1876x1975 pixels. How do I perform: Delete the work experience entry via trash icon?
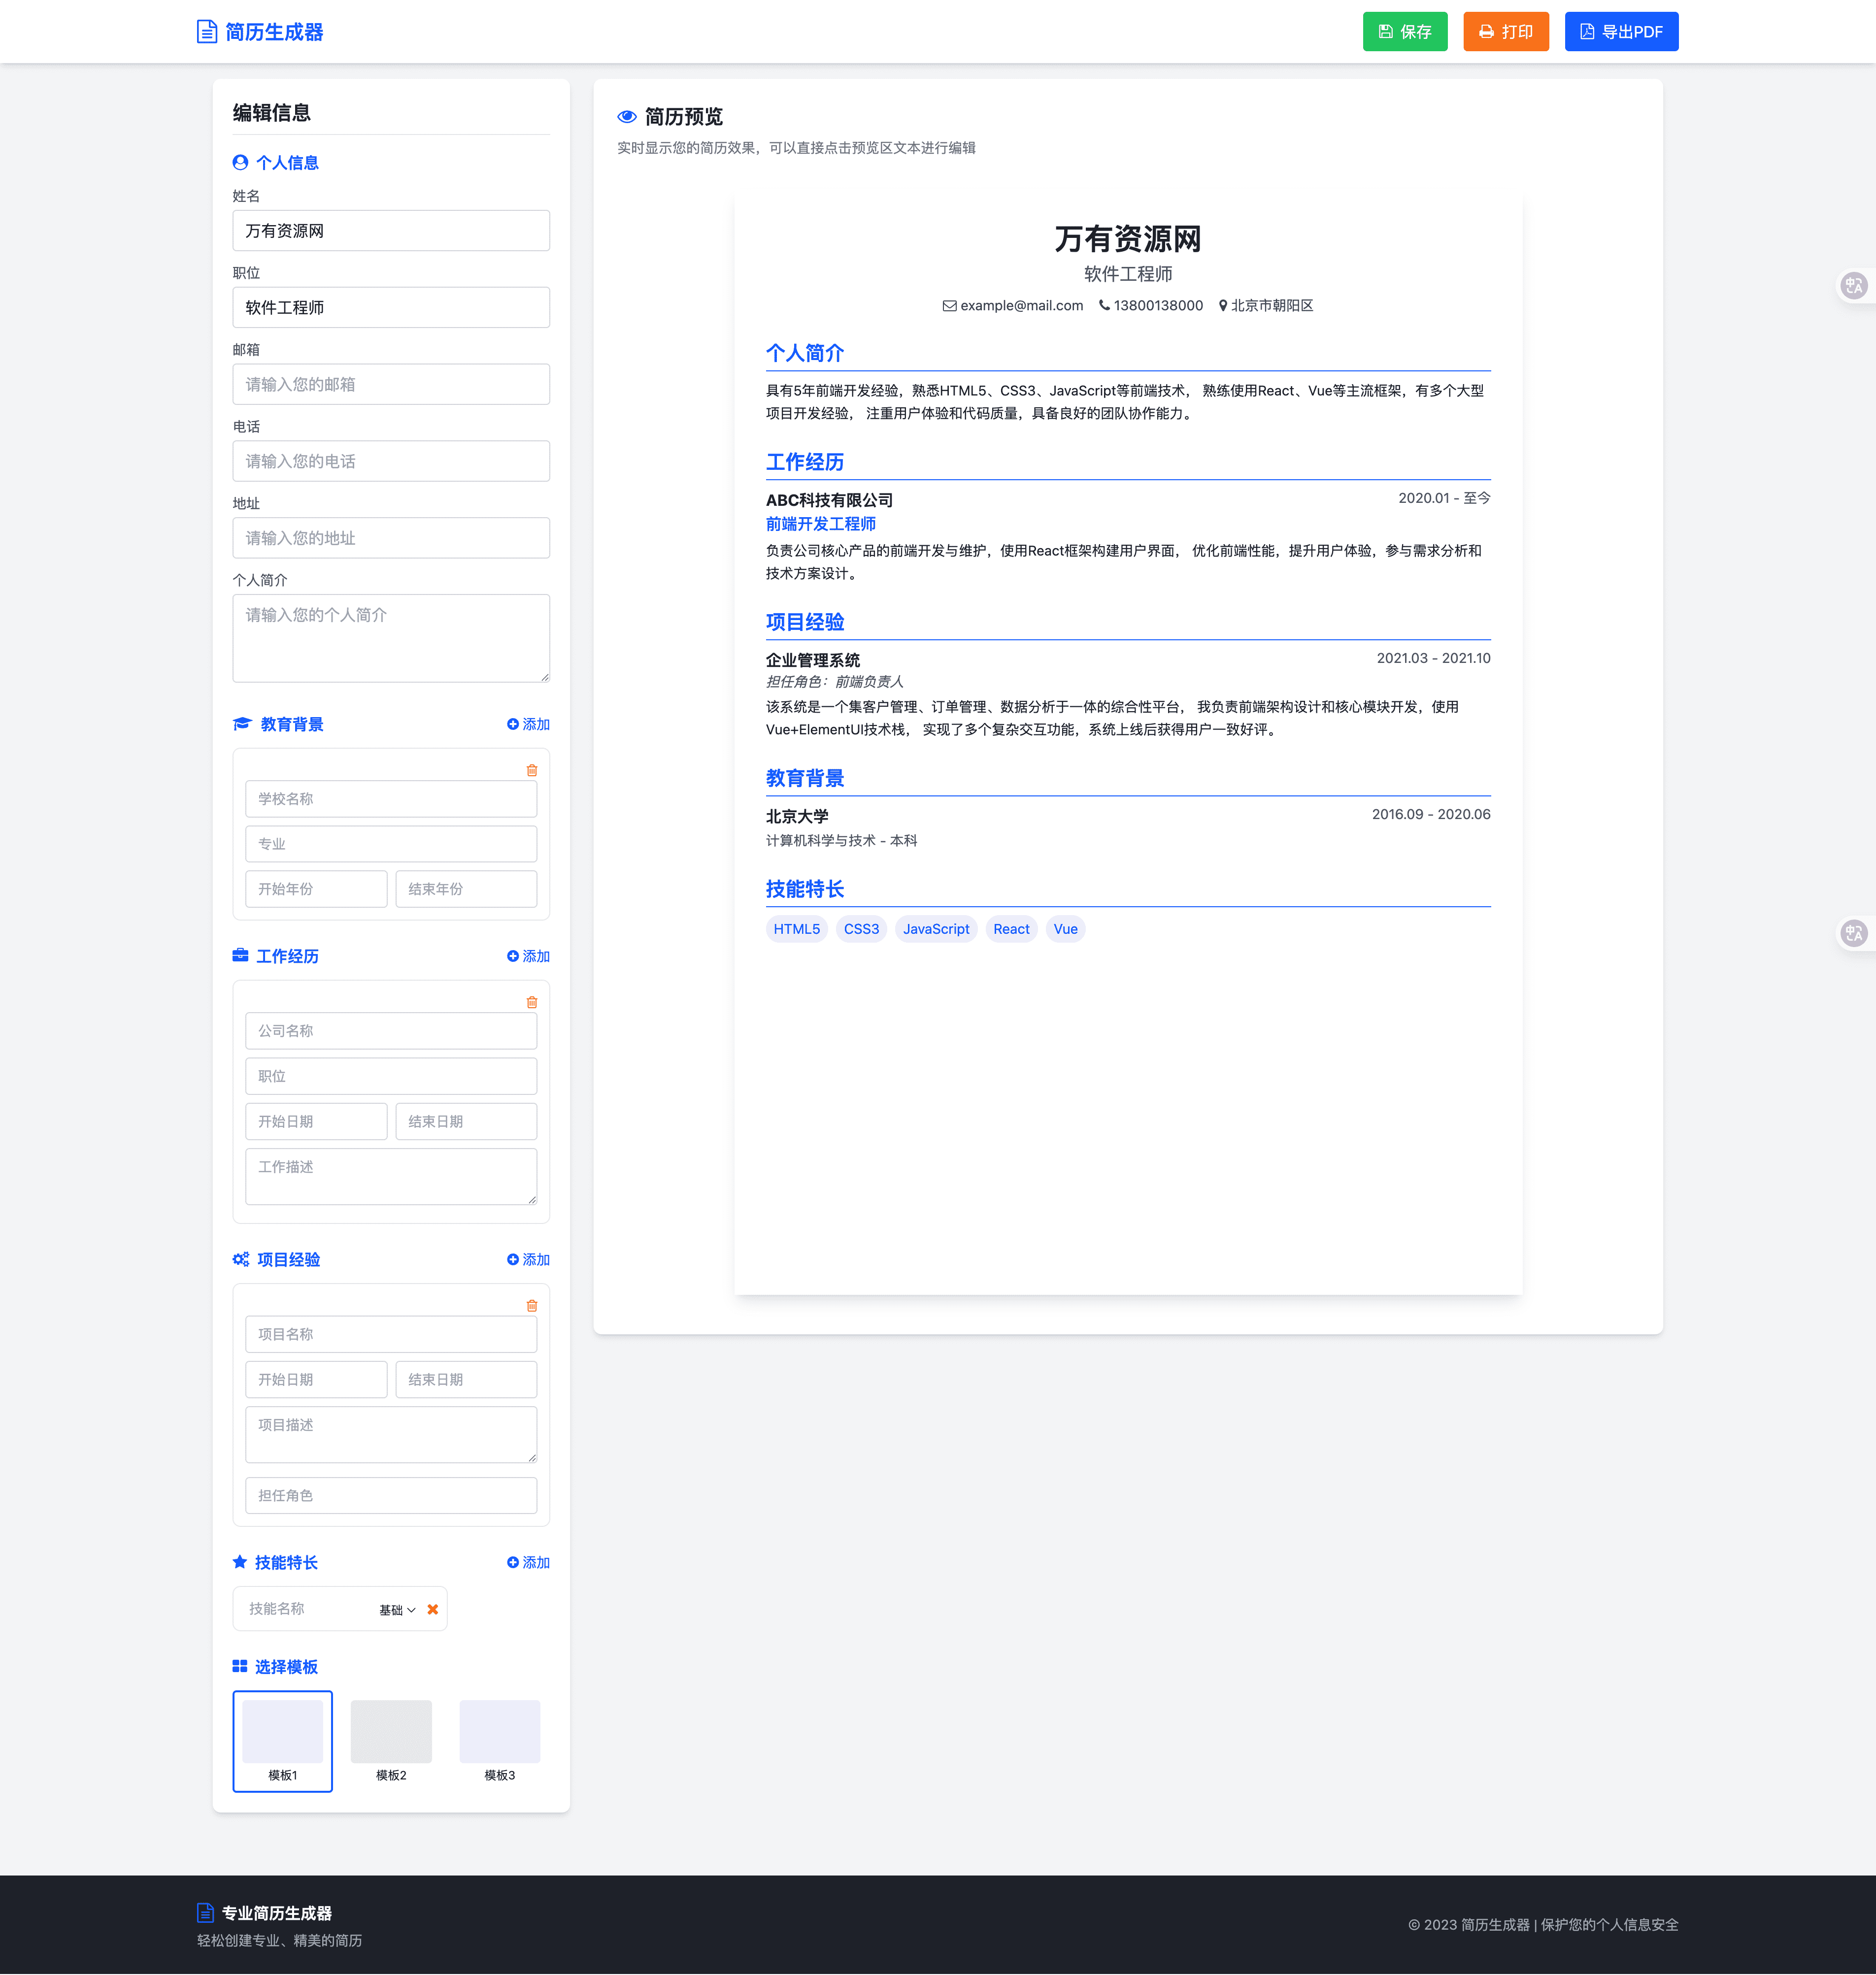532,1002
